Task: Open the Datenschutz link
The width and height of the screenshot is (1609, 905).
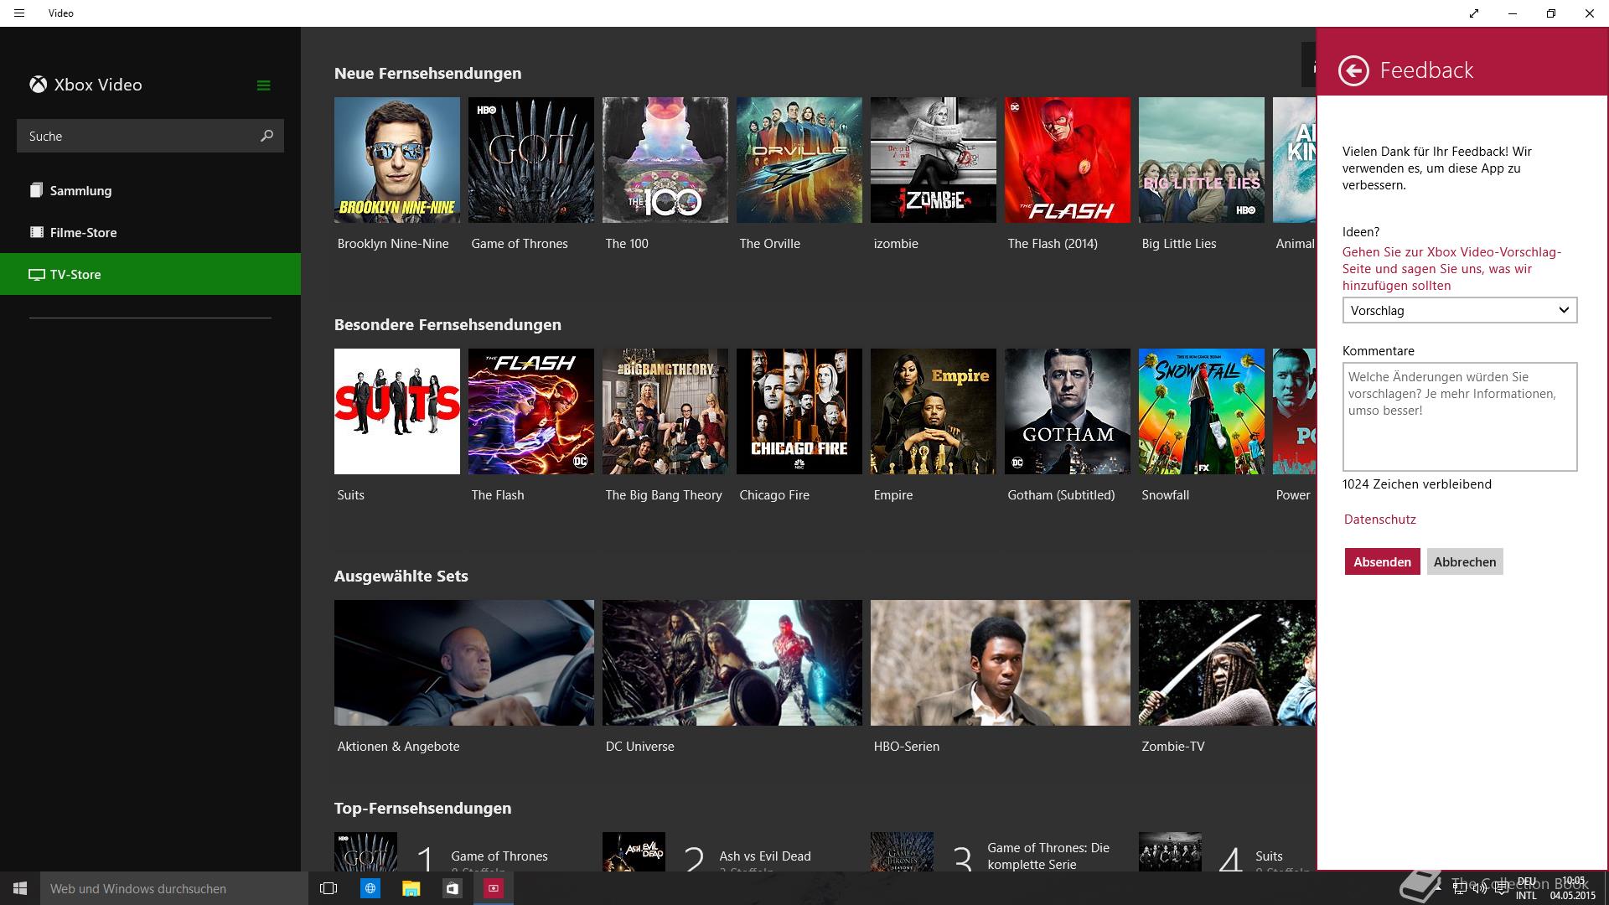Action: 1379,519
